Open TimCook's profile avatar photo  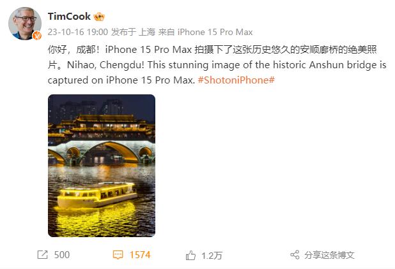[x=25, y=23]
